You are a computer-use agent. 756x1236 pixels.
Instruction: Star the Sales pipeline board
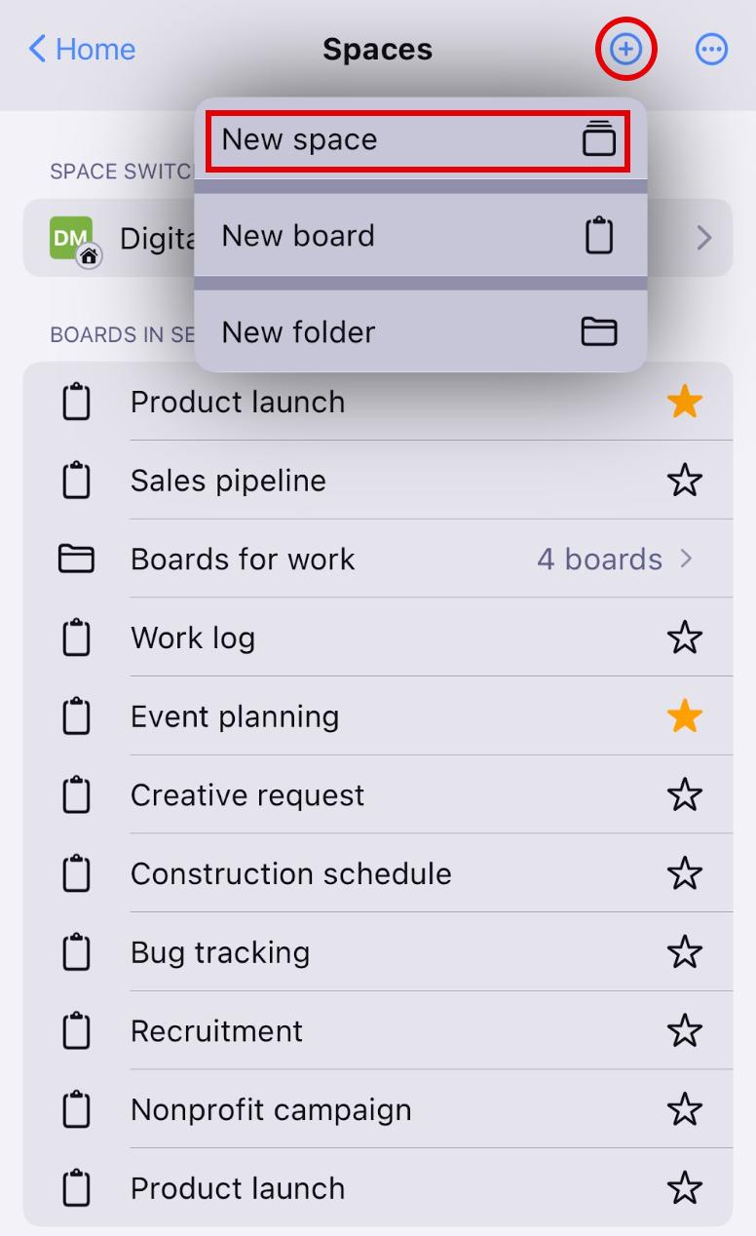685,481
